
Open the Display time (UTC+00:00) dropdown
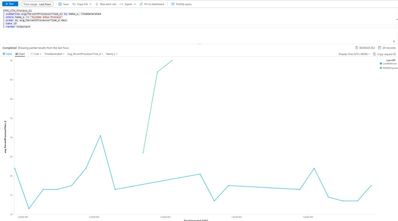click(x=354, y=54)
